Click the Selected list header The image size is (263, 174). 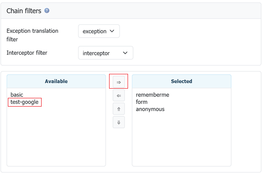click(182, 81)
